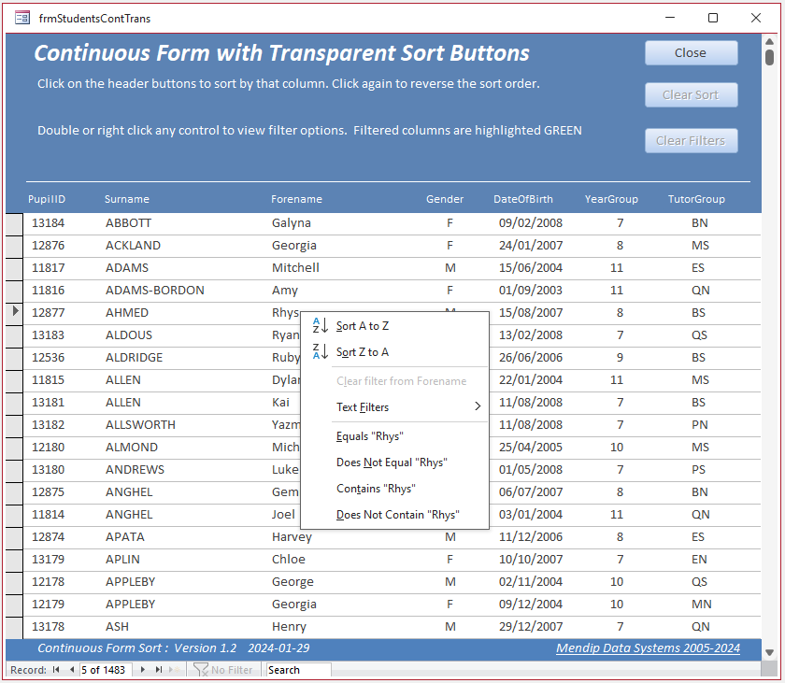
Task: Click date of birth 02/11/2004
Action: coord(531,581)
